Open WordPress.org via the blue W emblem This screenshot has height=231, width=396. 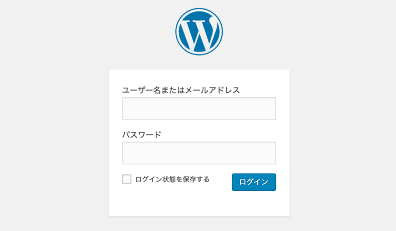[199, 32]
